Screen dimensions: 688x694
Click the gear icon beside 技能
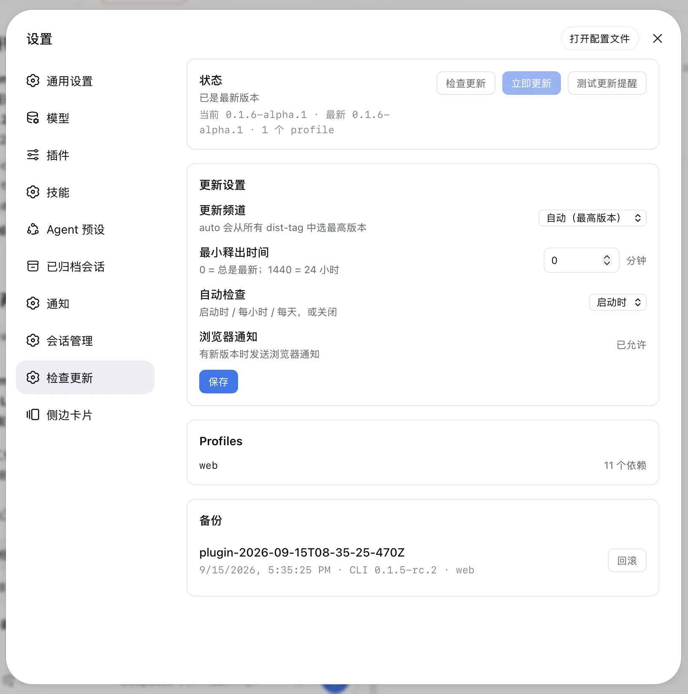point(33,192)
